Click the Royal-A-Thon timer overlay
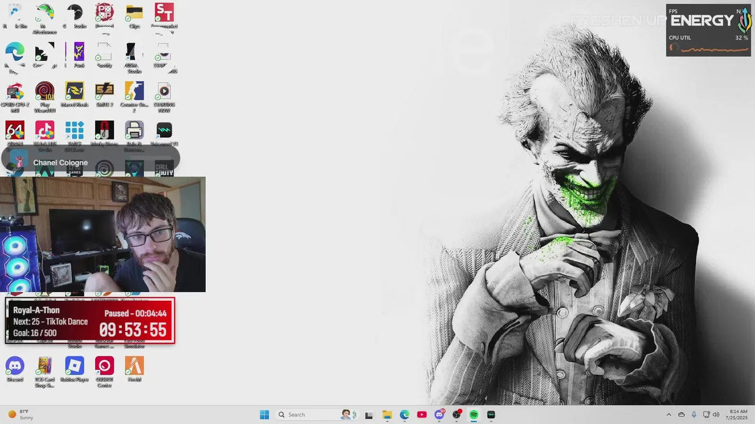The image size is (755, 424). [90, 321]
